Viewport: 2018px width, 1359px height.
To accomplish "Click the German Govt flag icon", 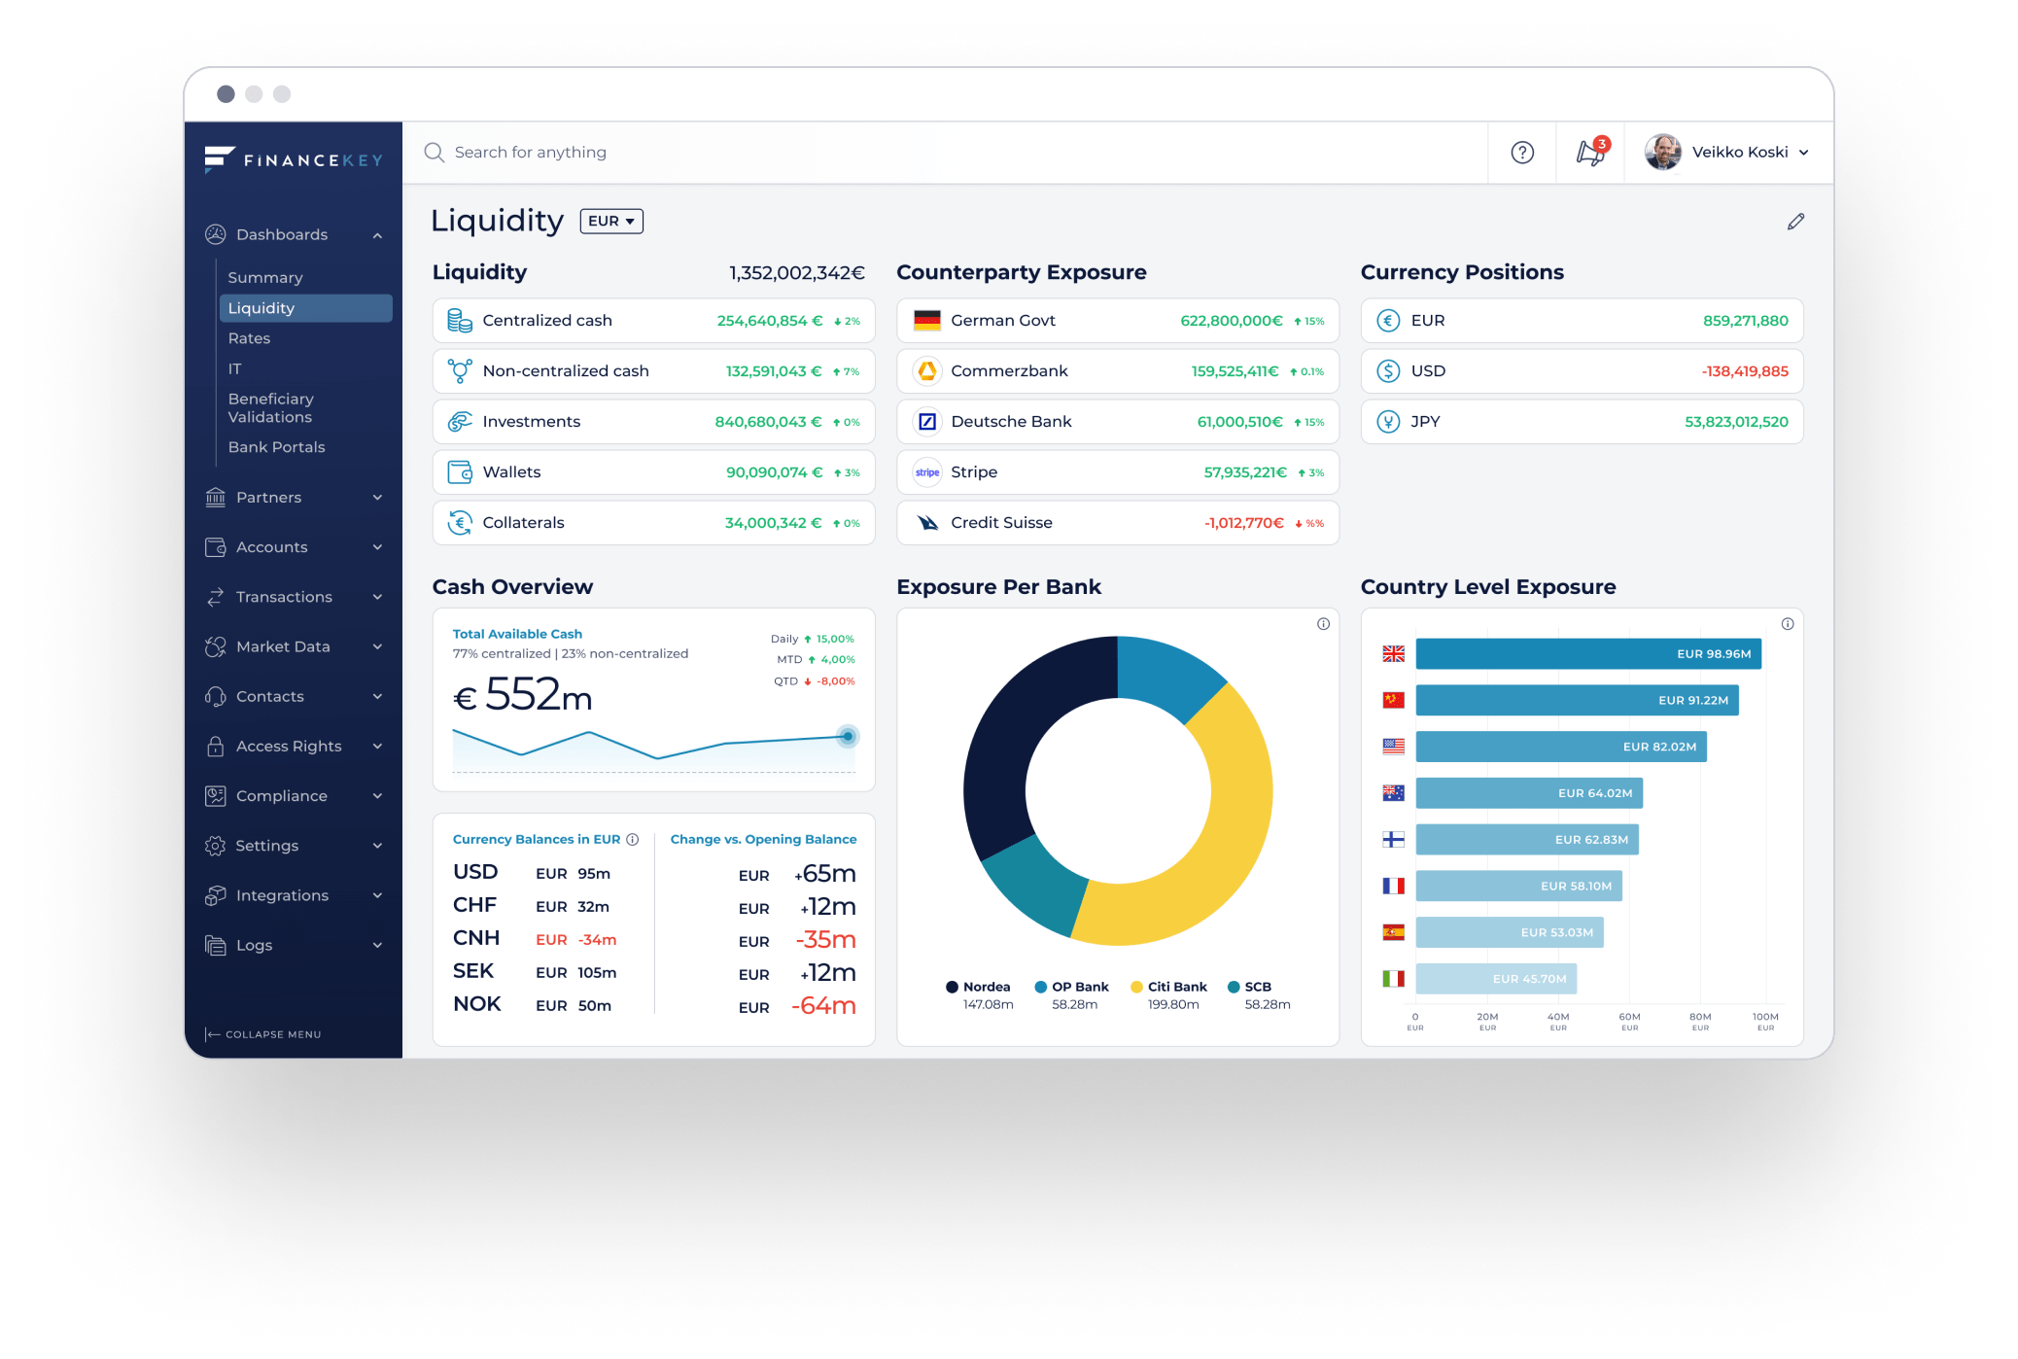I will (927, 321).
